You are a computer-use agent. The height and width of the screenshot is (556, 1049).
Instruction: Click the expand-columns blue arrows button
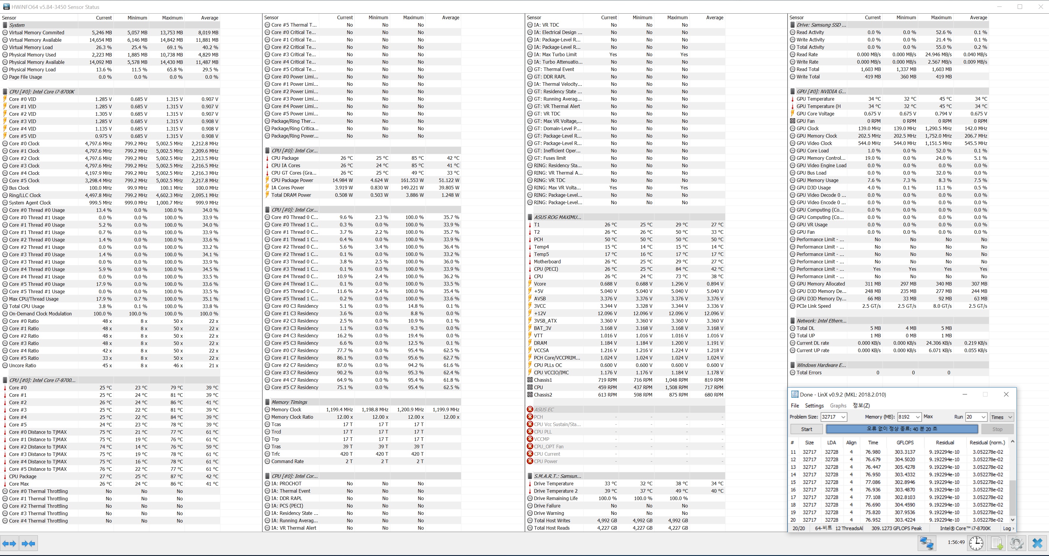[x=9, y=543]
